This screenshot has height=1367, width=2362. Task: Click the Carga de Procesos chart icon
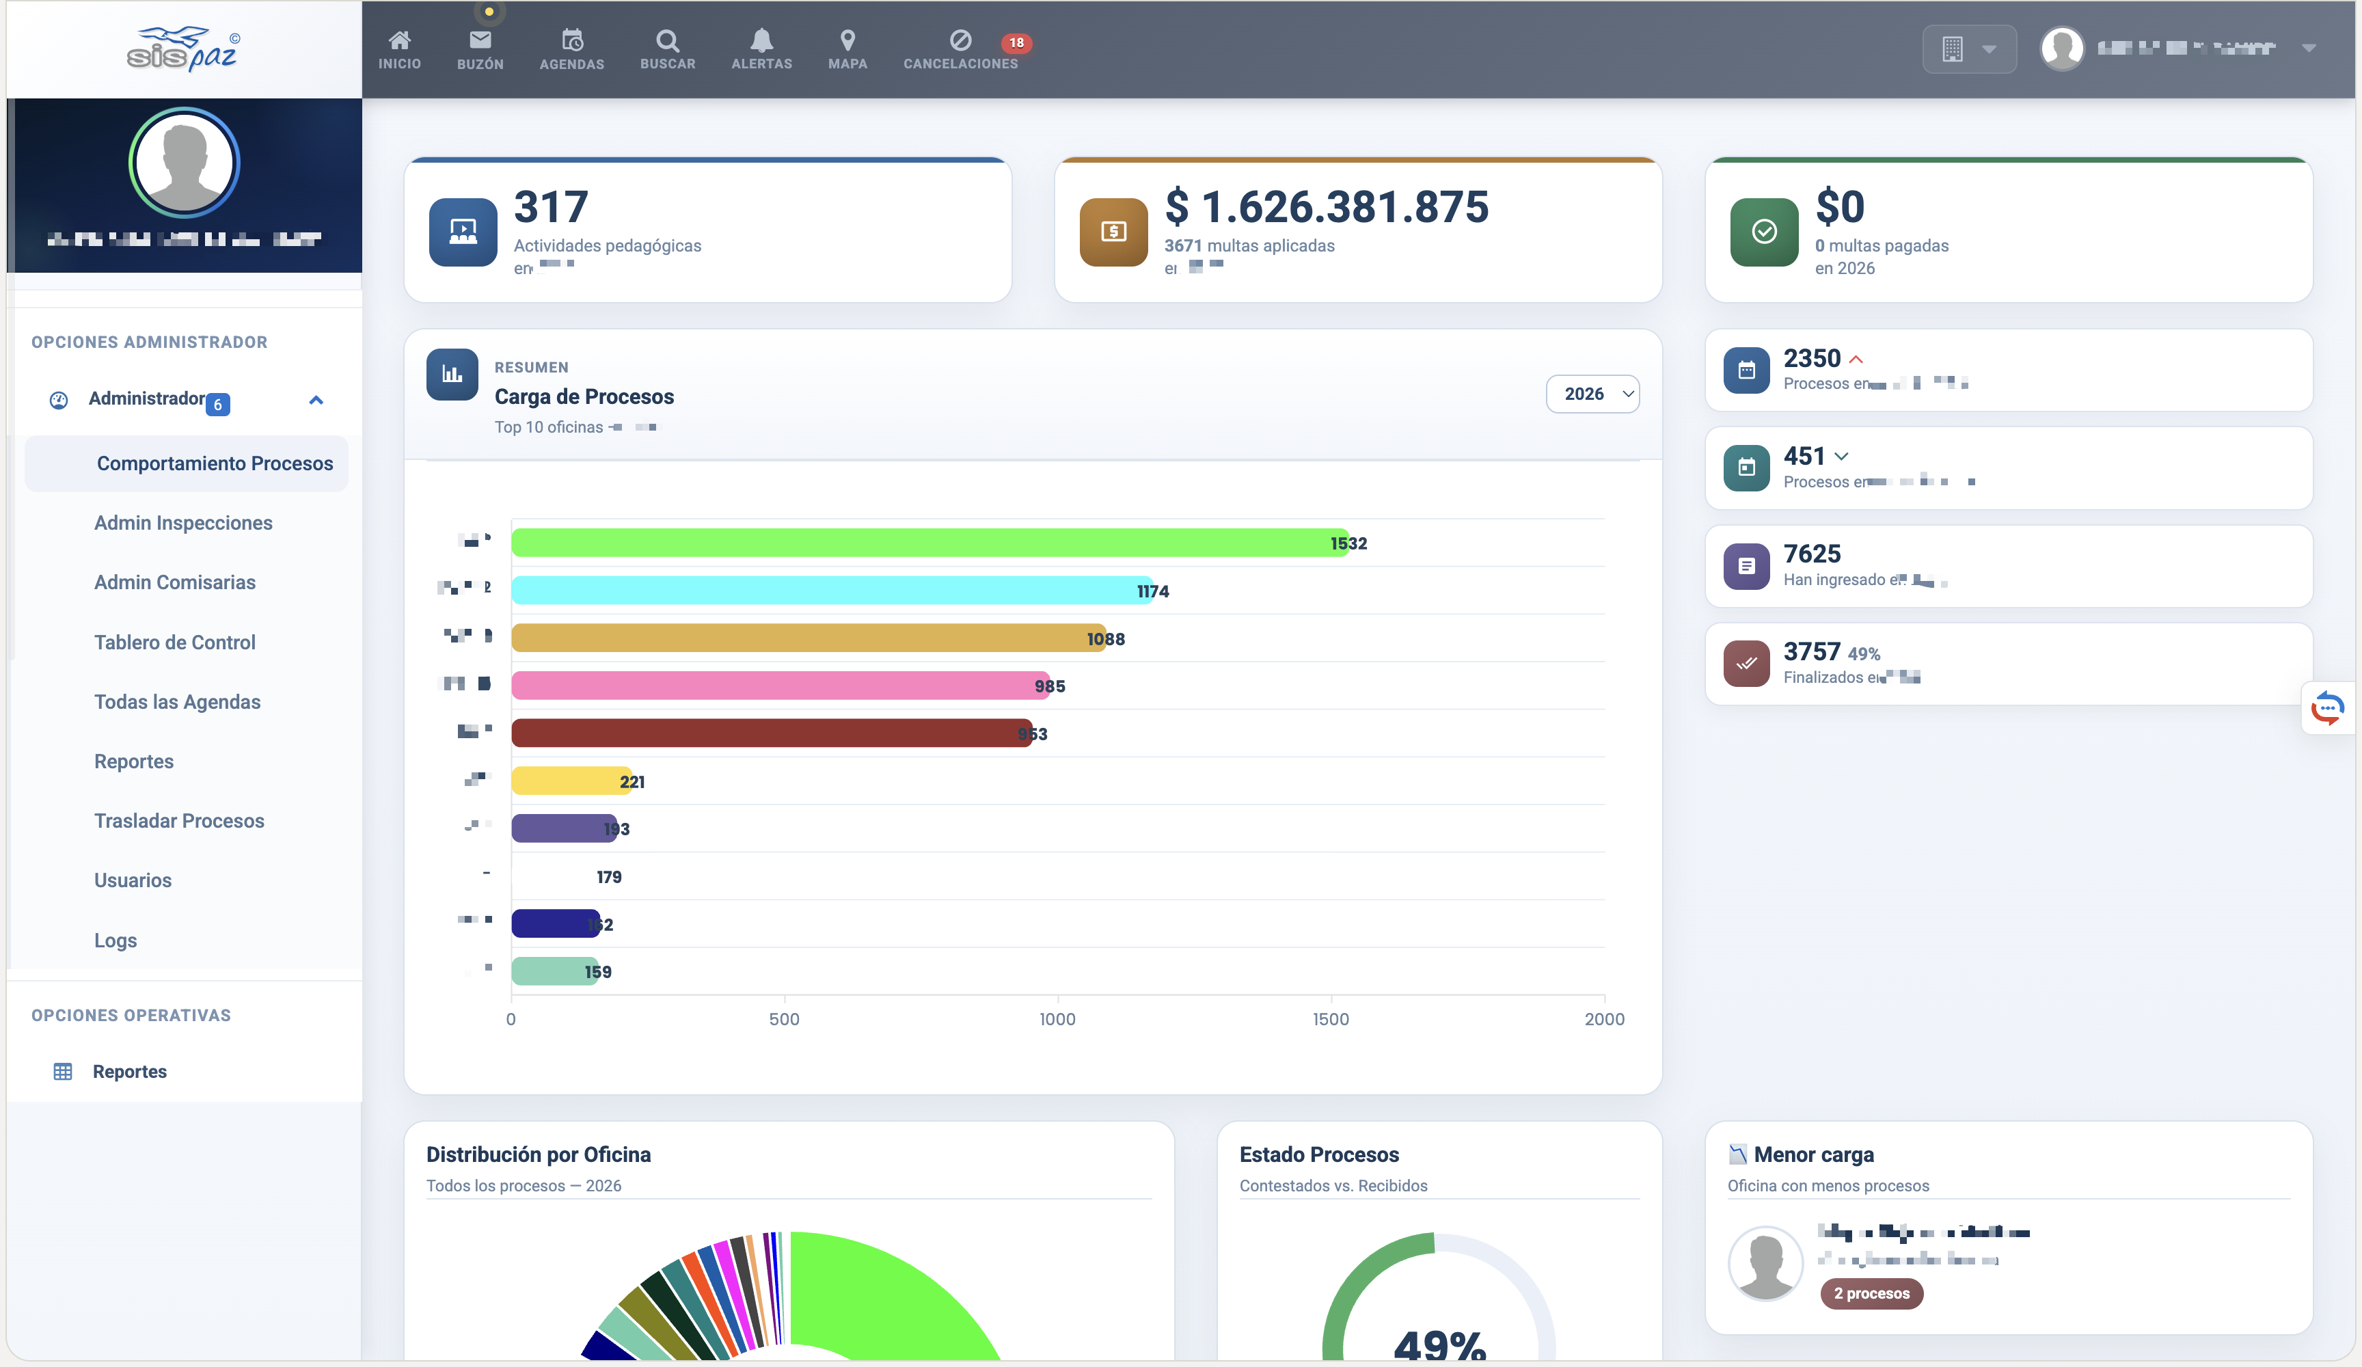[x=452, y=375]
